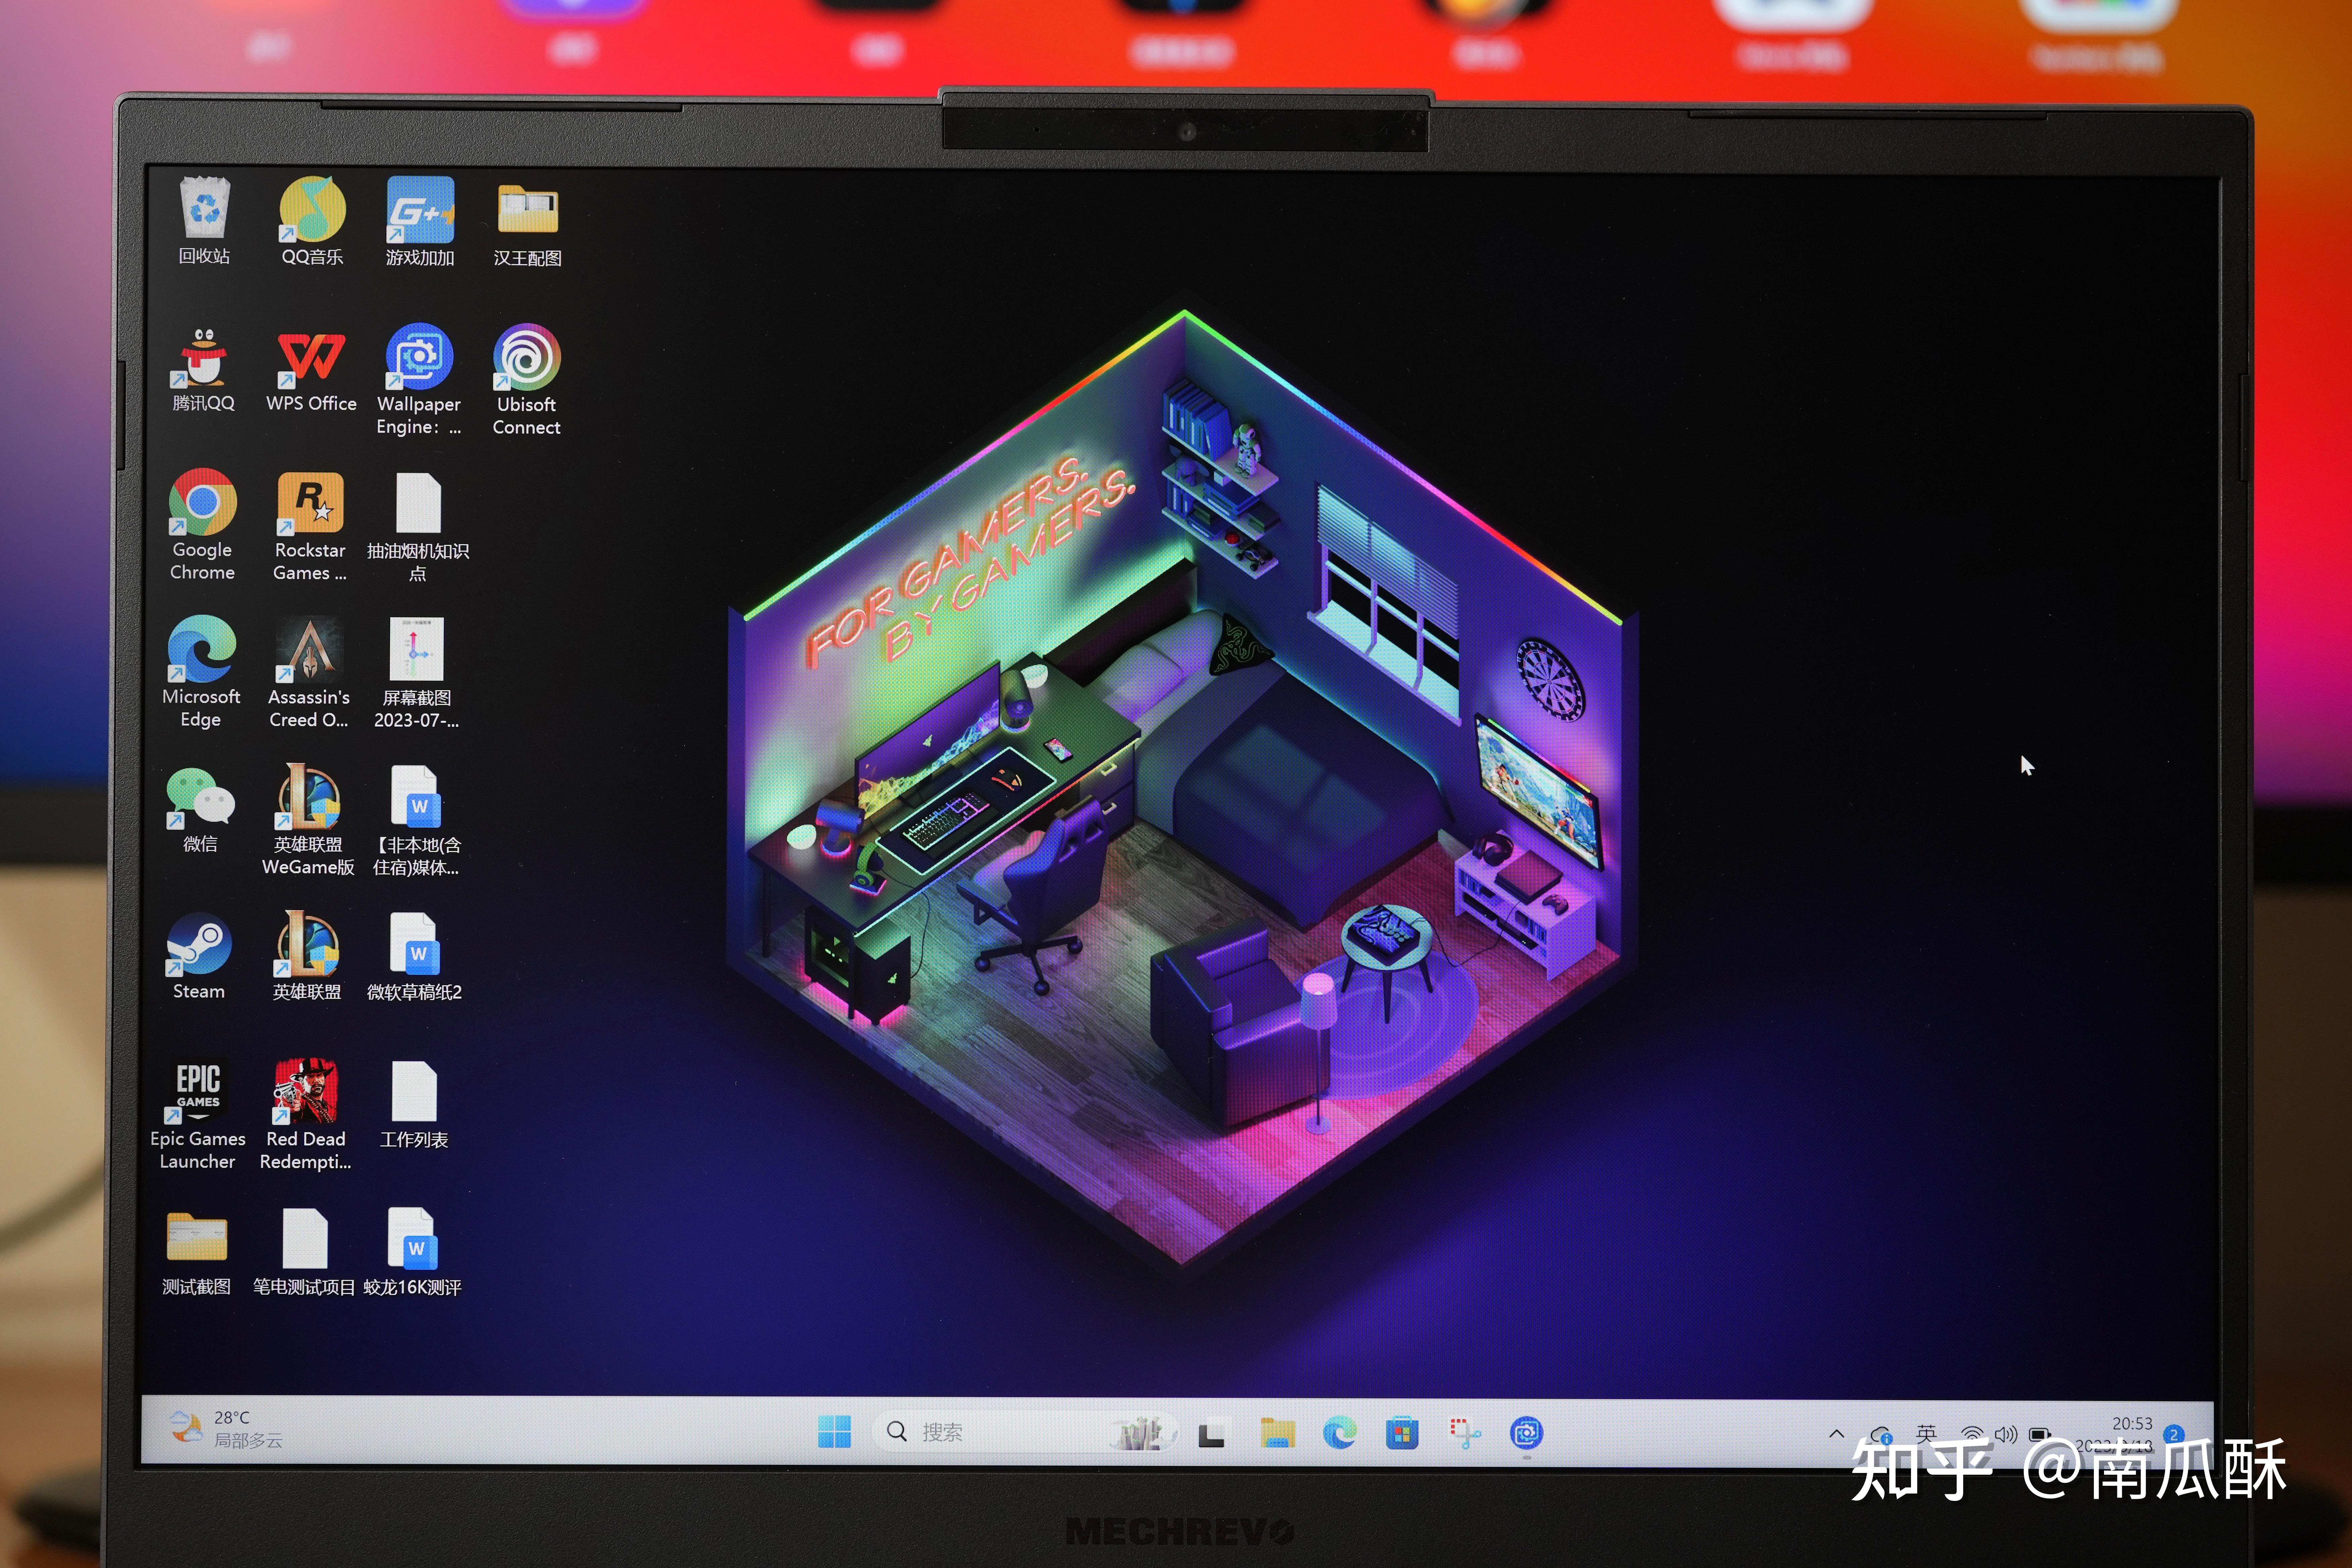This screenshot has height=1568, width=2352.
Task: Select the 屏幕截图 2023-07 image file
Action: (x=417, y=673)
